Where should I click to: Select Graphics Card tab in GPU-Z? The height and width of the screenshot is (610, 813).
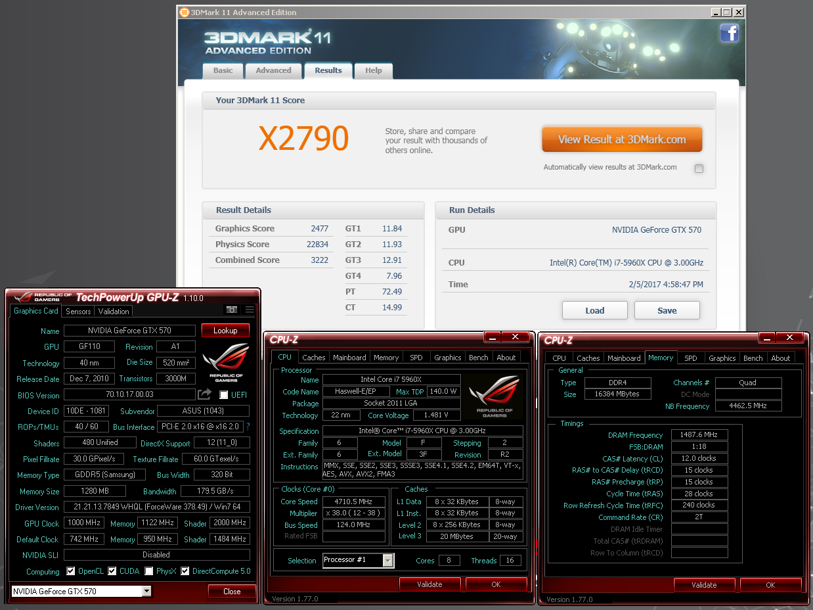click(36, 311)
